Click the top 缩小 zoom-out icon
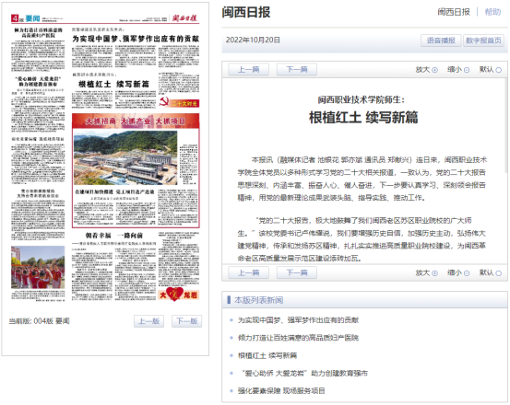Viewport: 510px width, 405px height. (467, 70)
